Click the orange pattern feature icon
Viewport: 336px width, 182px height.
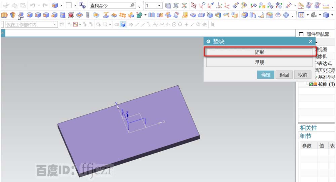[122, 15]
